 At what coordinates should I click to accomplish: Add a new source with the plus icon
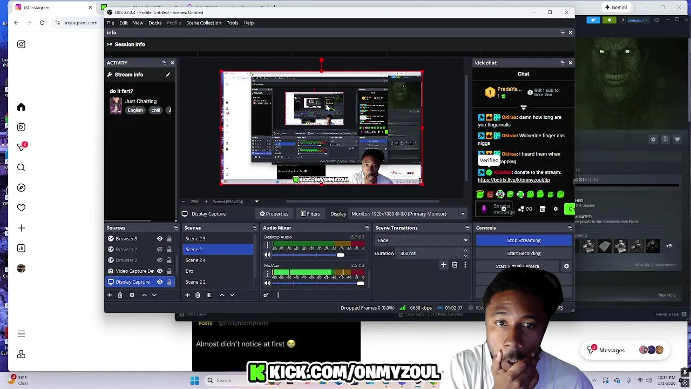(110, 295)
